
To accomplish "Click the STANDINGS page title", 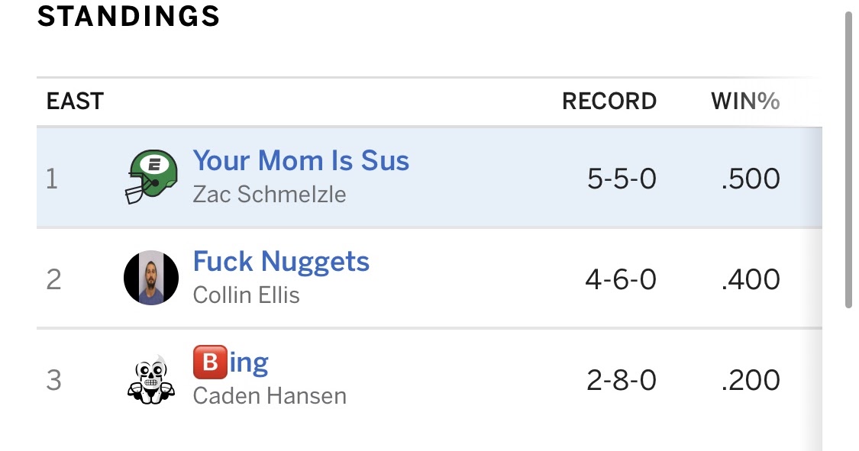I will point(130,16).
